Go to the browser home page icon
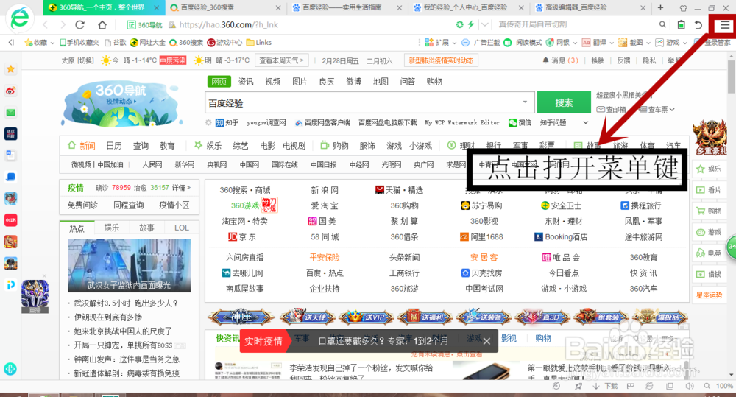The width and height of the screenshot is (736, 397). point(102,25)
